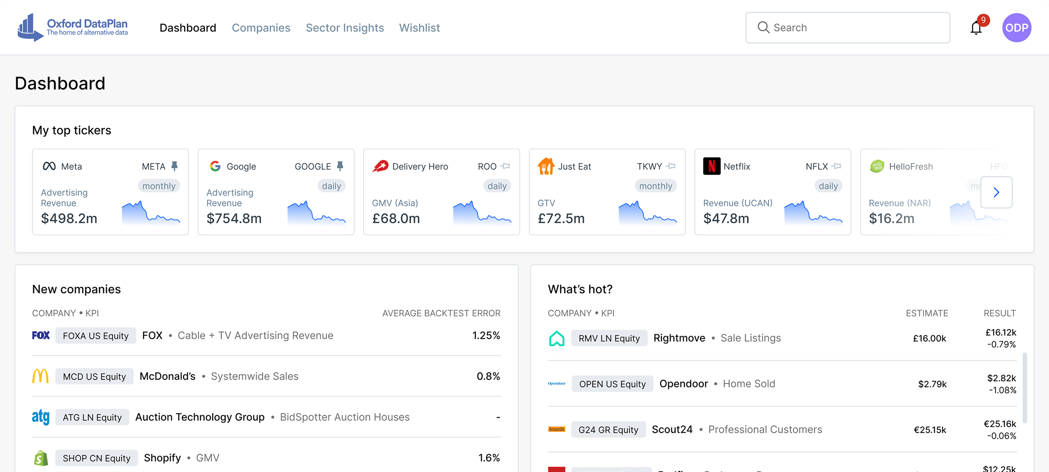Click the Meta logo on its ticker card

point(49,166)
